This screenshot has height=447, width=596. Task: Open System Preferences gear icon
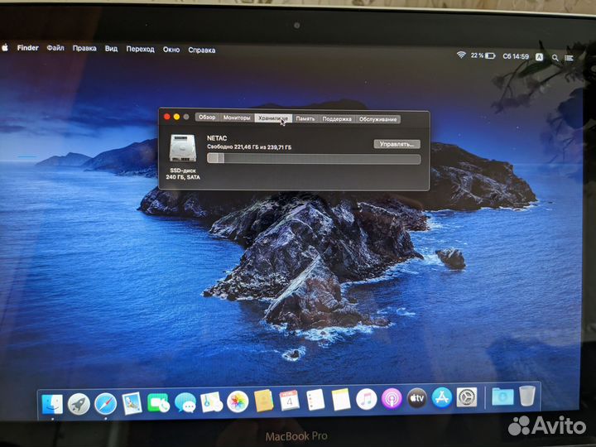coord(467,397)
